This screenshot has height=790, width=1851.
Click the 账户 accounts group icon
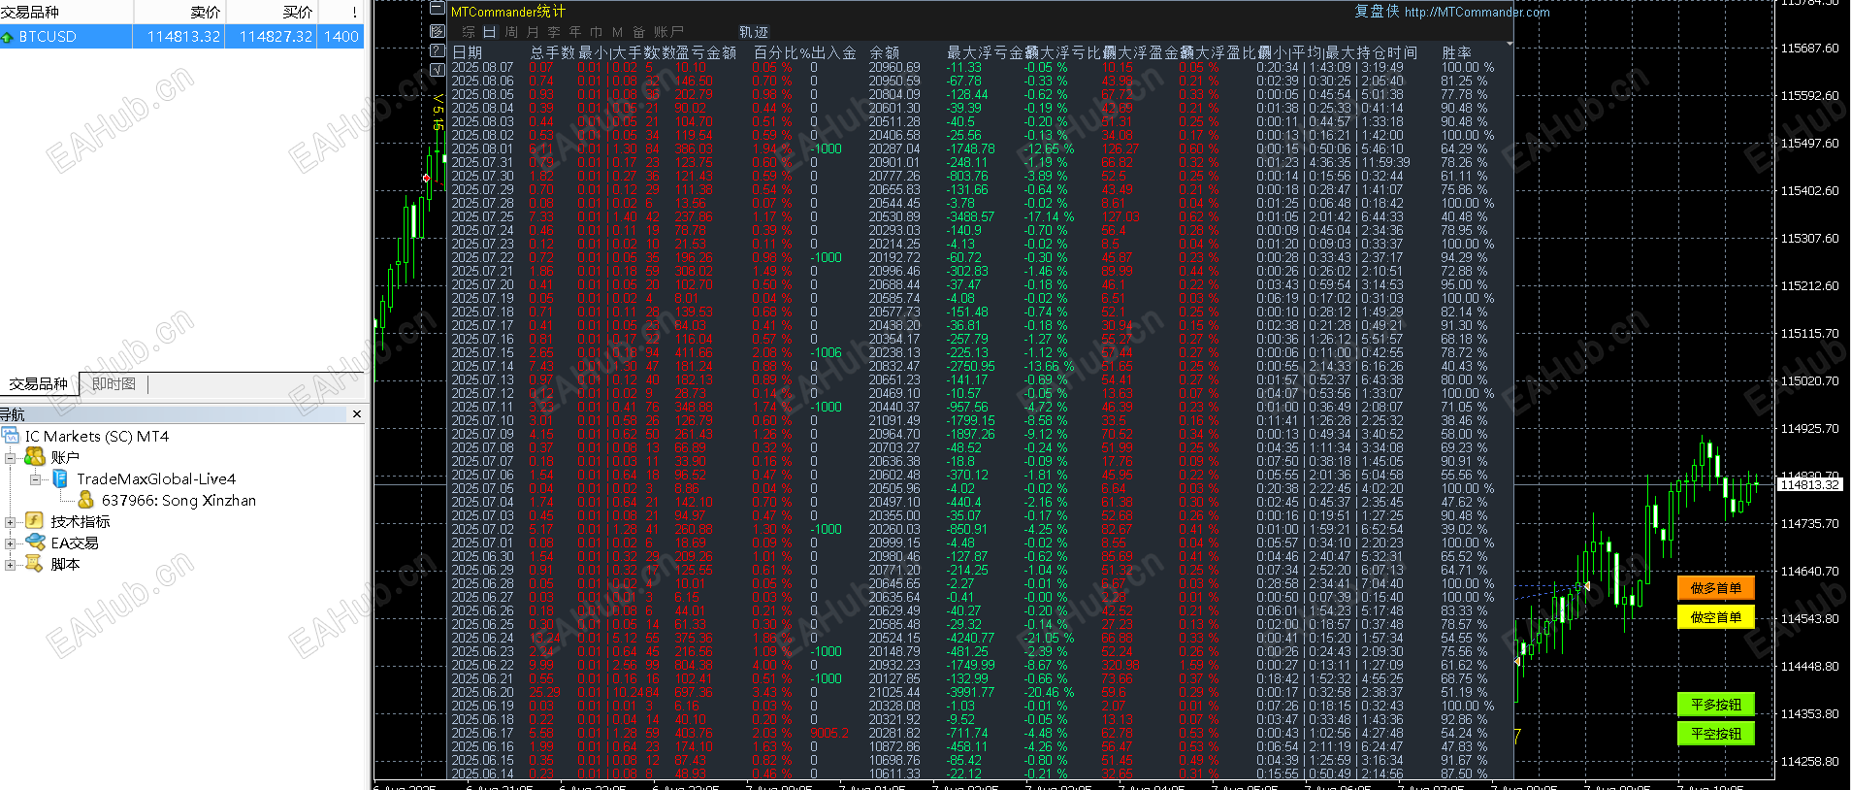[x=35, y=457]
